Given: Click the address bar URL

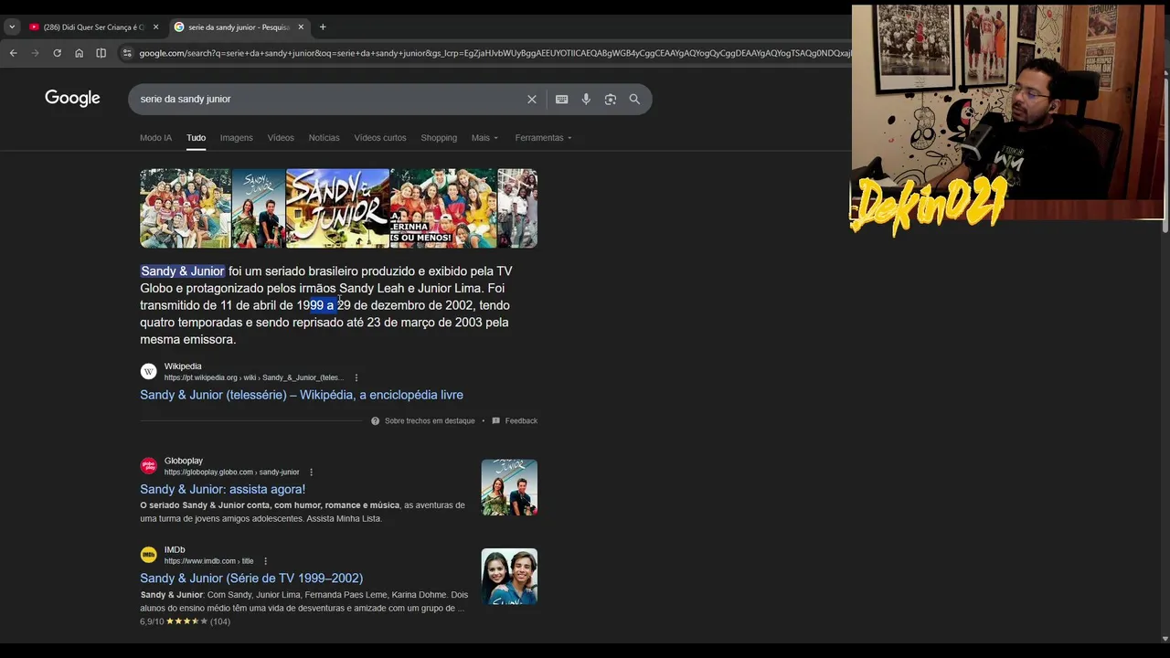Looking at the screenshot, I should pyautogui.click(x=494, y=53).
